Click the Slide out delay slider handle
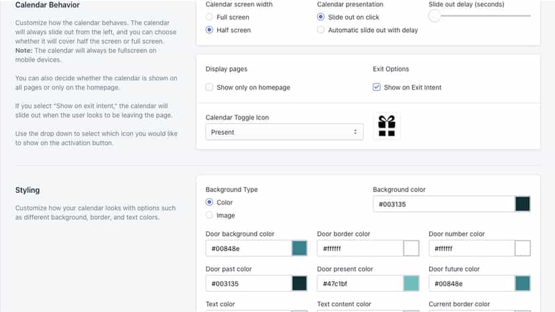The width and height of the screenshot is (555, 312). tap(434, 16)
